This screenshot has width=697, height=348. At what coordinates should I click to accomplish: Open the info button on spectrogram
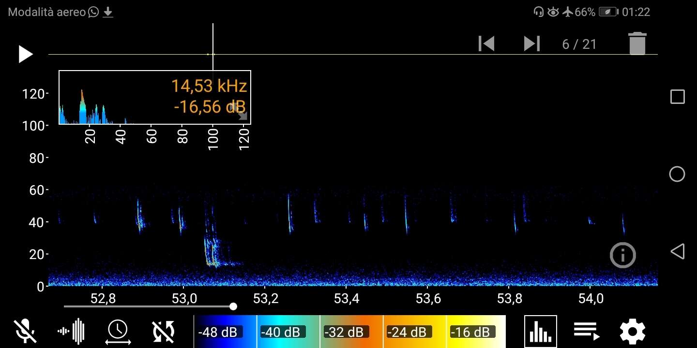click(622, 255)
